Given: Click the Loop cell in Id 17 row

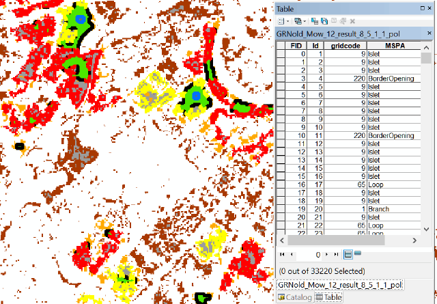Looking at the screenshot, I should tap(394, 184).
